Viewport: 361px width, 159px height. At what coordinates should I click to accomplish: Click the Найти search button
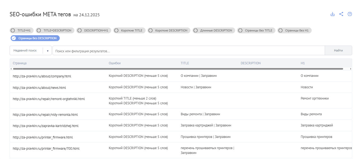(x=338, y=50)
